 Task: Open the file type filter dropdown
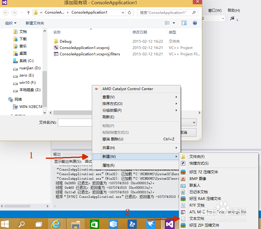coord(194,123)
